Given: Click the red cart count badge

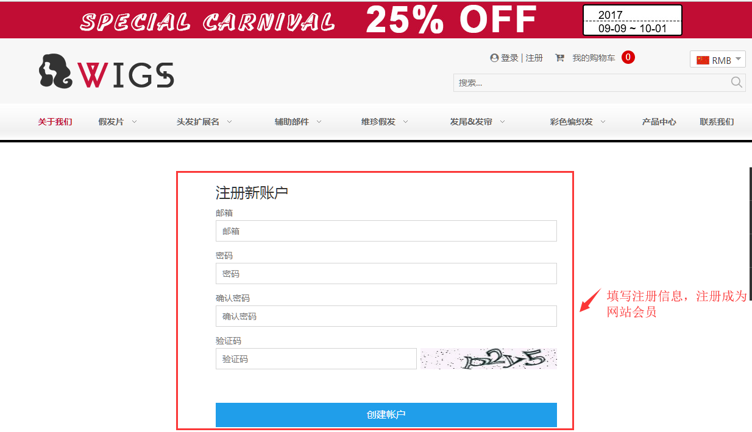Looking at the screenshot, I should pyautogui.click(x=628, y=57).
